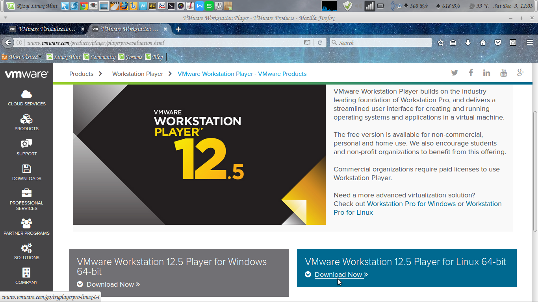Reload the current page
Image resolution: width=538 pixels, height=302 pixels.
point(320,42)
